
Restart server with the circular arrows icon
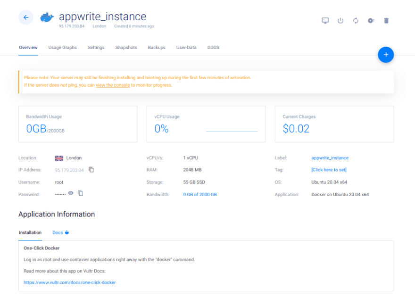[x=356, y=21]
